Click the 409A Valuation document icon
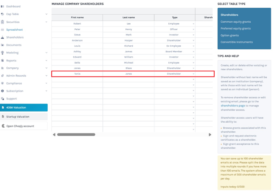This screenshot has width=274, height=191. pos(3,108)
